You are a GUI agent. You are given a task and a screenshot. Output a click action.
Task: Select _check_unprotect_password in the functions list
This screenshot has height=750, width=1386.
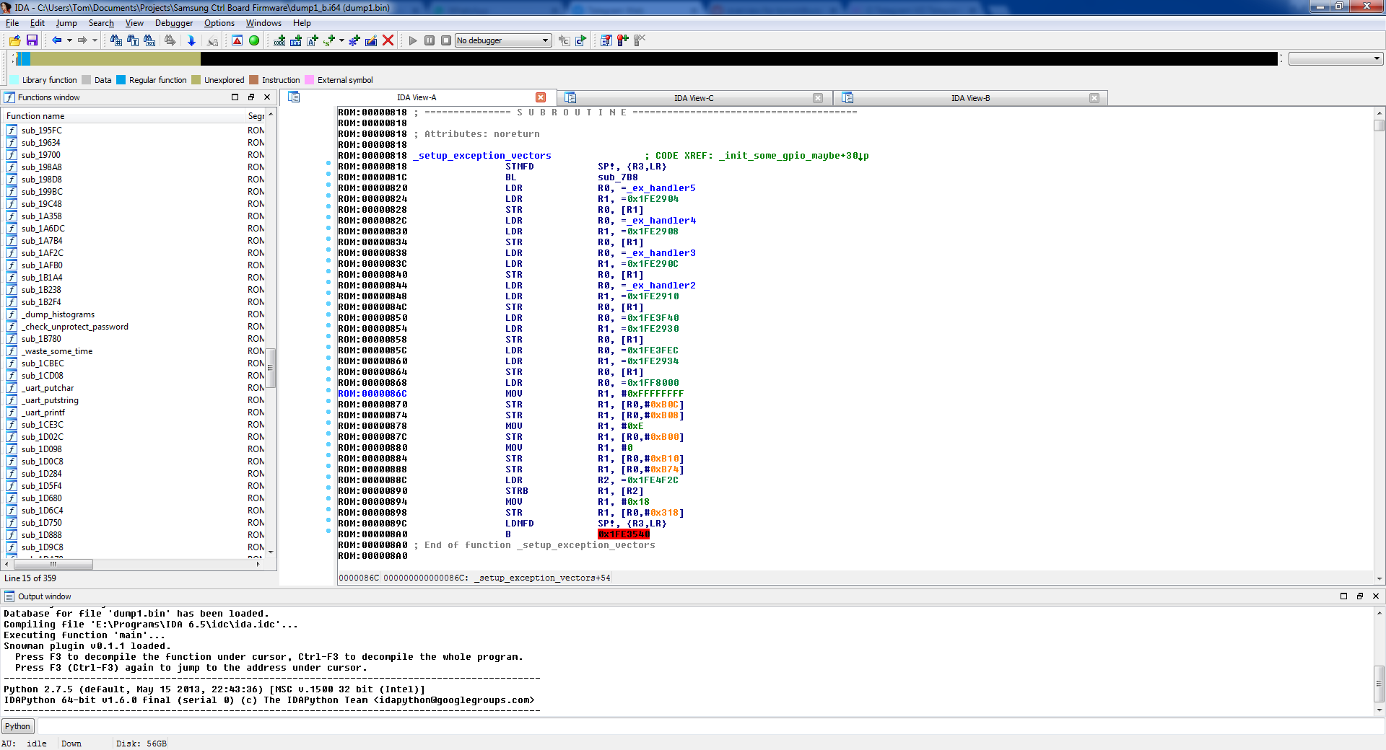pos(75,327)
